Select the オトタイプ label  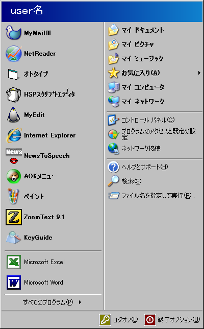(x=36, y=74)
